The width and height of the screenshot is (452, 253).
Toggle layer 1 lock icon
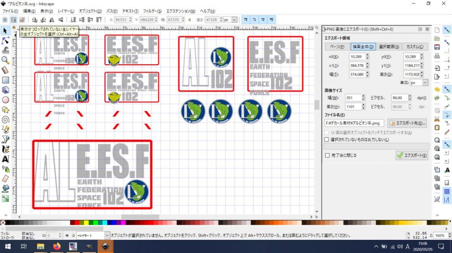tap(73, 235)
